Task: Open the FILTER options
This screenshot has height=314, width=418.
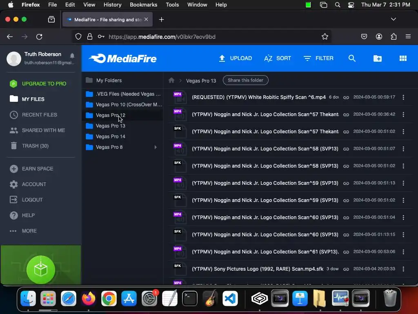Action: tap(318, 58)
